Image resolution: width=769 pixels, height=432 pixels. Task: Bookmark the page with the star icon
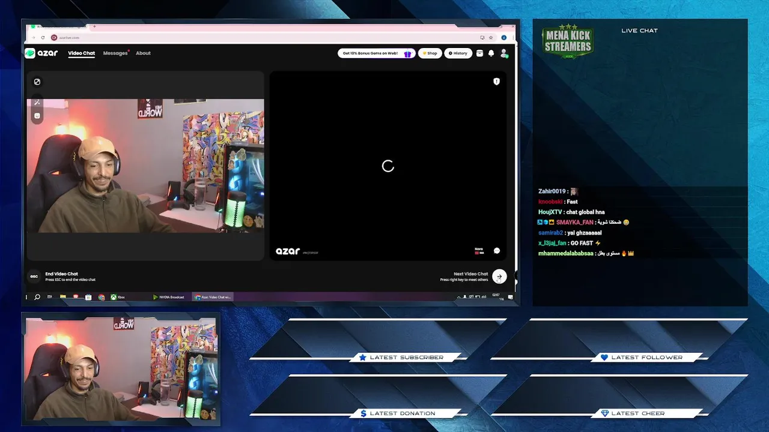[x=490, y=37]
